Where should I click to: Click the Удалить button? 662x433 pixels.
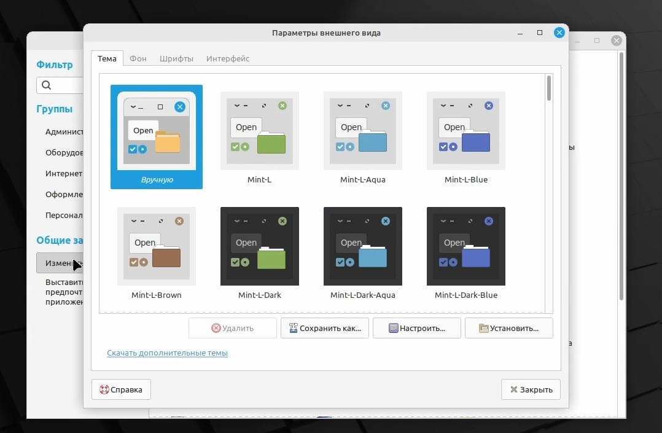[x=233, y=328]
